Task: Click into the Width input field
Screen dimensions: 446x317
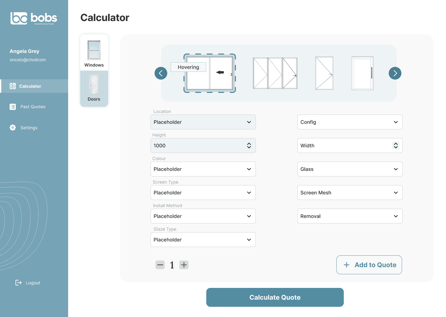Action: (344, 145)
